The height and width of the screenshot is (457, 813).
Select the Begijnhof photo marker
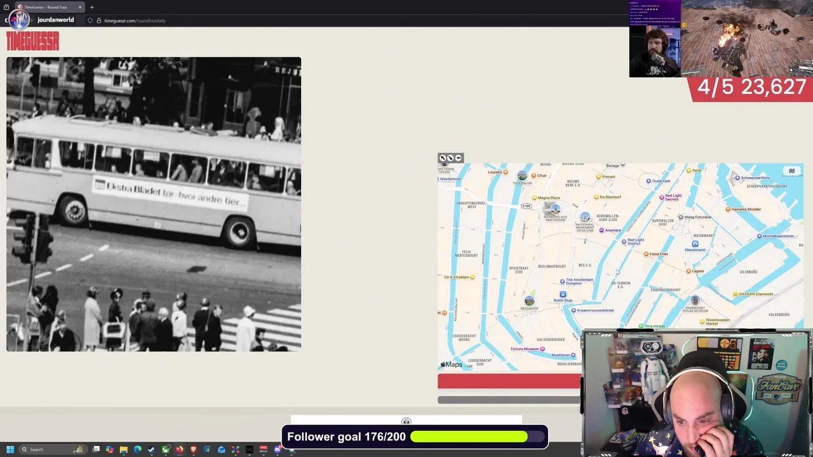(x=529, y=301)
